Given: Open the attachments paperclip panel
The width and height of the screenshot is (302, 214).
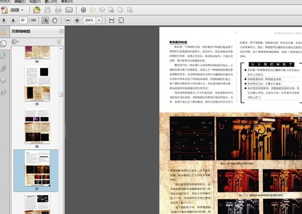Looking at the screenshot, I should click(4, 67).
